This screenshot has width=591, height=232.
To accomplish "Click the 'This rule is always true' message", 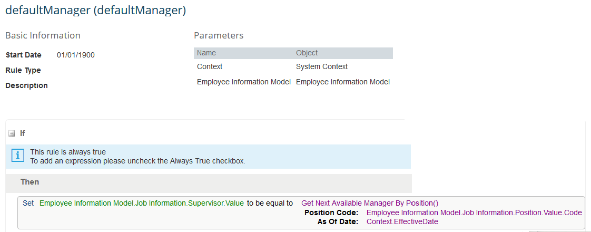I will tap(68, 152).
